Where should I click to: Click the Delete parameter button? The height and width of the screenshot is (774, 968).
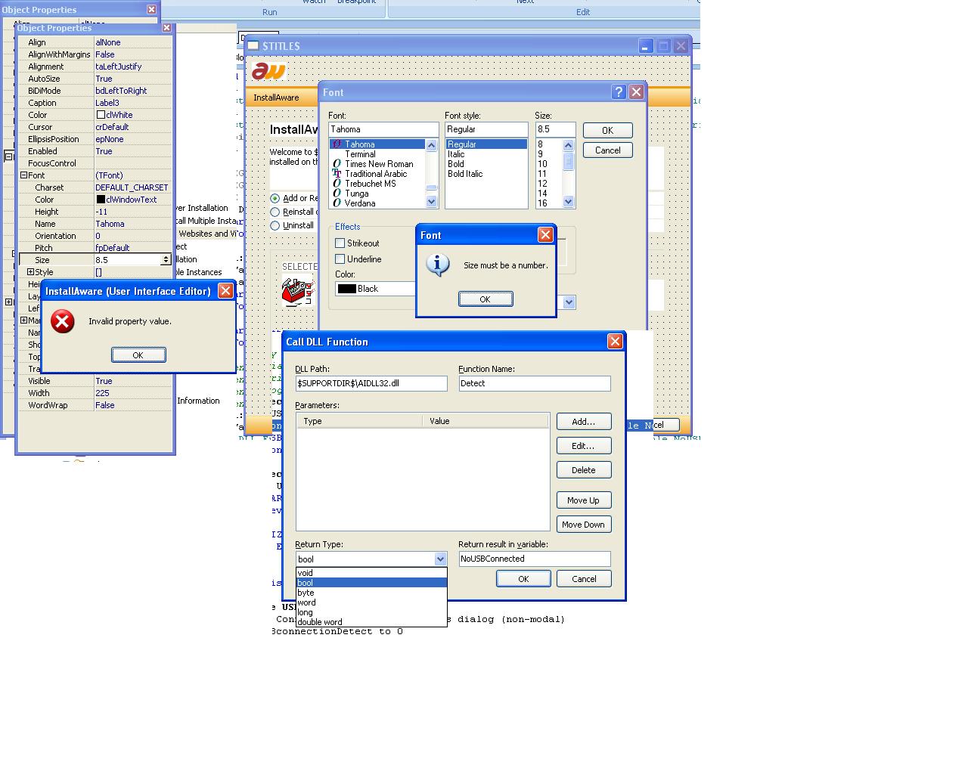click(584, 470)
